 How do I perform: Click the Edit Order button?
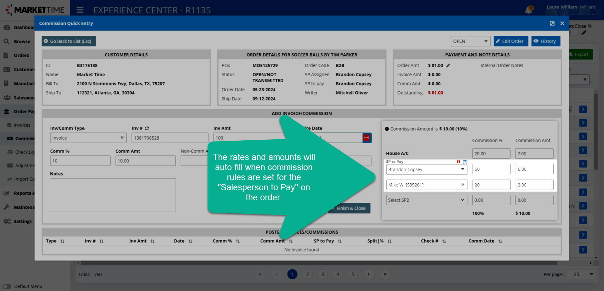tap(511, 41)
